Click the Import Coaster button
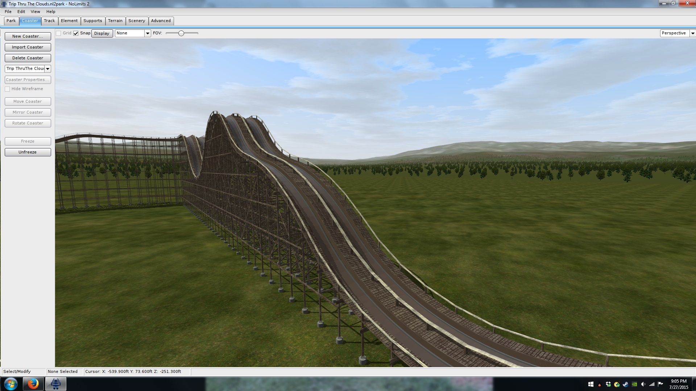This screenshot has width=696, height=391. (x=28, y=47)
